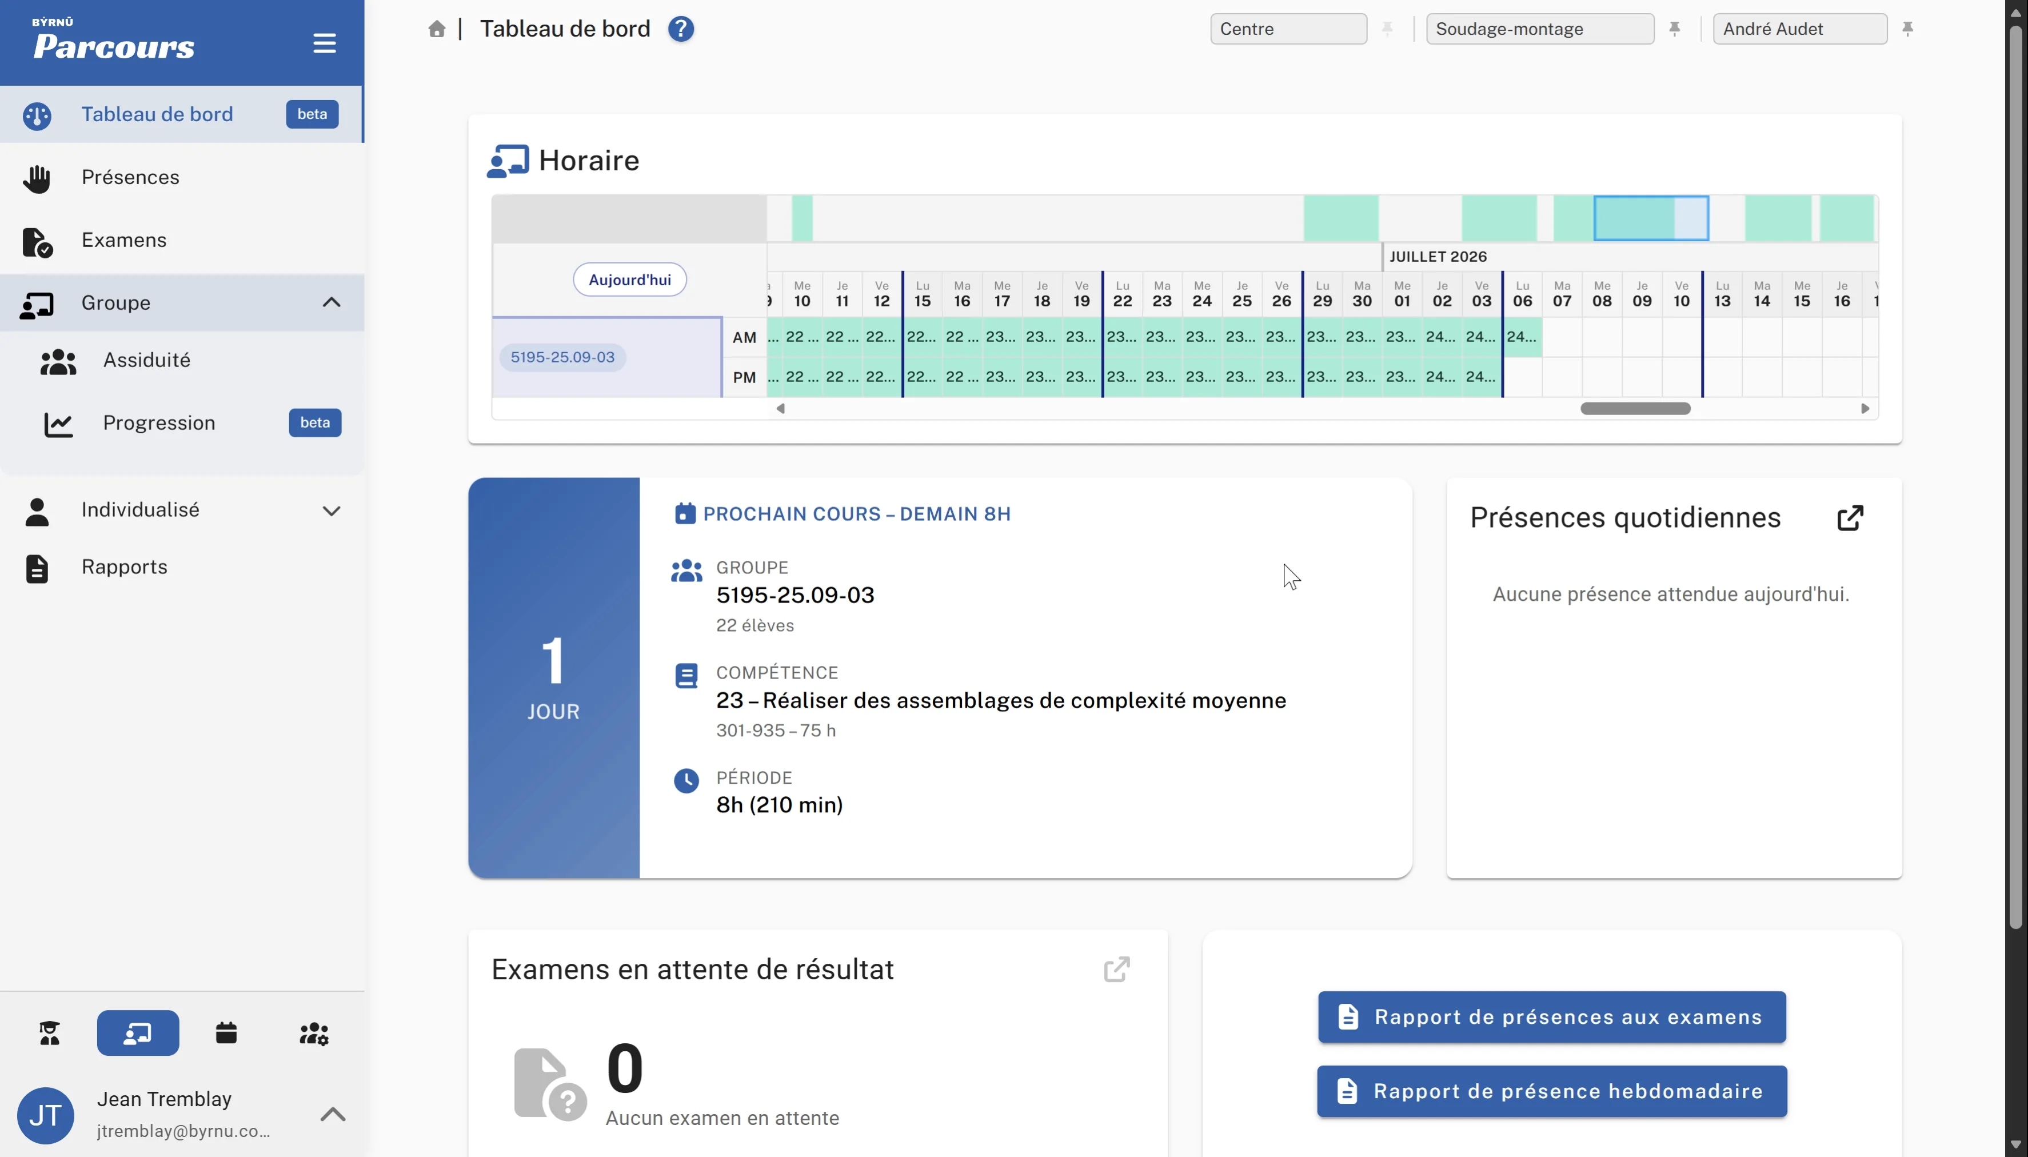Viewport: 2028px width, 1157px height.
Task: Select the Ma 23 AM schedule cell
Action: 1162,337
